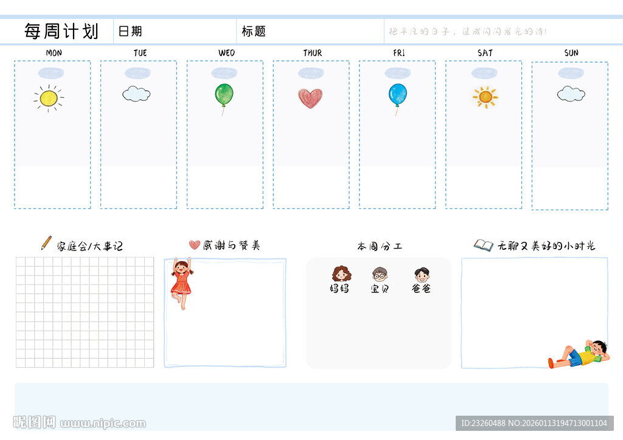623x440 pixels.
Task: Click the blue smudge label in THUR box
Action: [311, 73]
